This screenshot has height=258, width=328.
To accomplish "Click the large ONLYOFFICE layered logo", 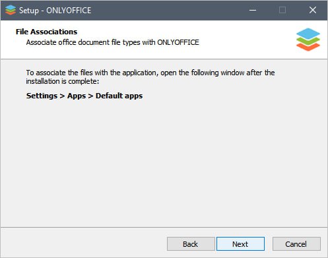I will point(308,40).
